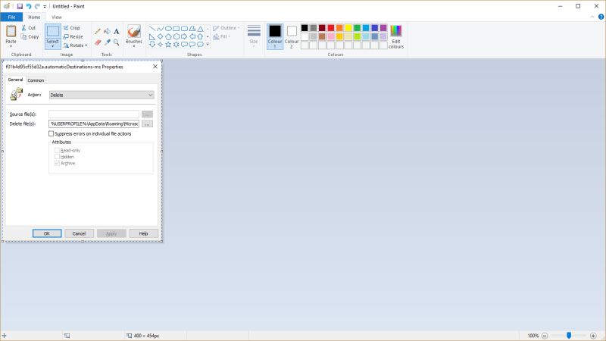Click the Crop button
606x341 pixels.
pyautogui.click(x=72, y=28)
